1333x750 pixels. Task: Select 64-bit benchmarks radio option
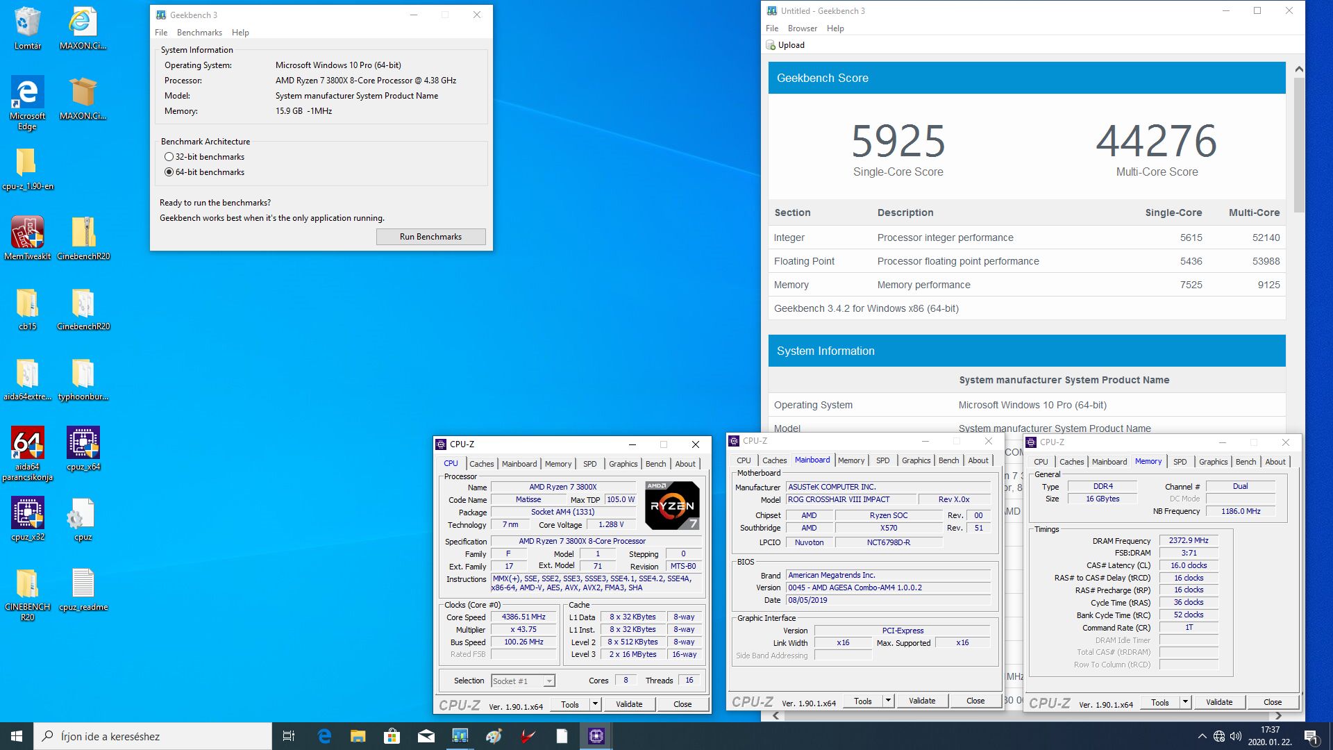coord(169,172)
